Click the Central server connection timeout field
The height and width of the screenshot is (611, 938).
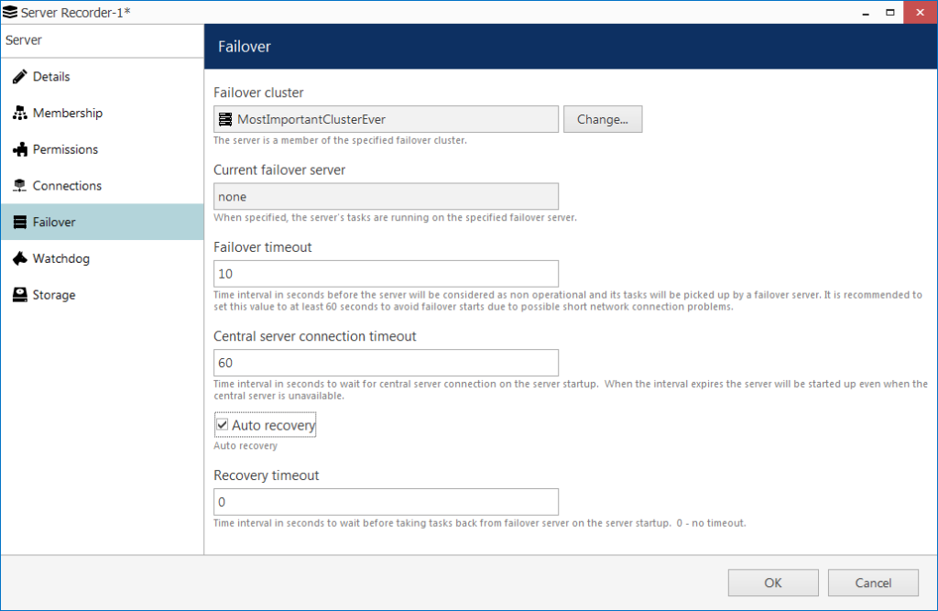point(386,364)
